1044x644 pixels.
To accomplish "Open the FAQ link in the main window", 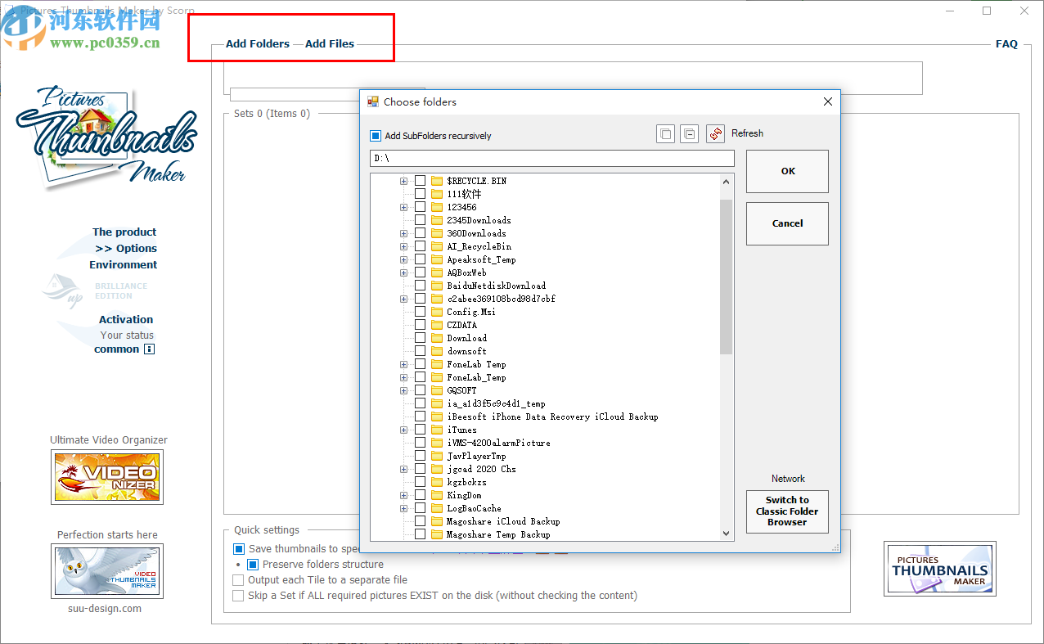I will coord(1006,44).
